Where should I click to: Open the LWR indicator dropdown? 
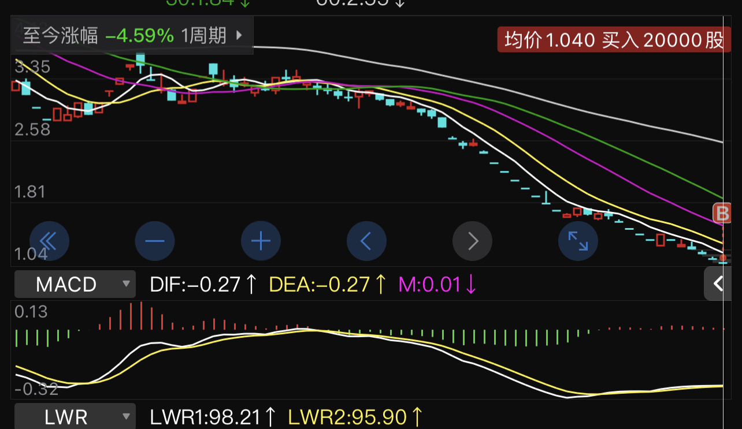tap(75, 416)
